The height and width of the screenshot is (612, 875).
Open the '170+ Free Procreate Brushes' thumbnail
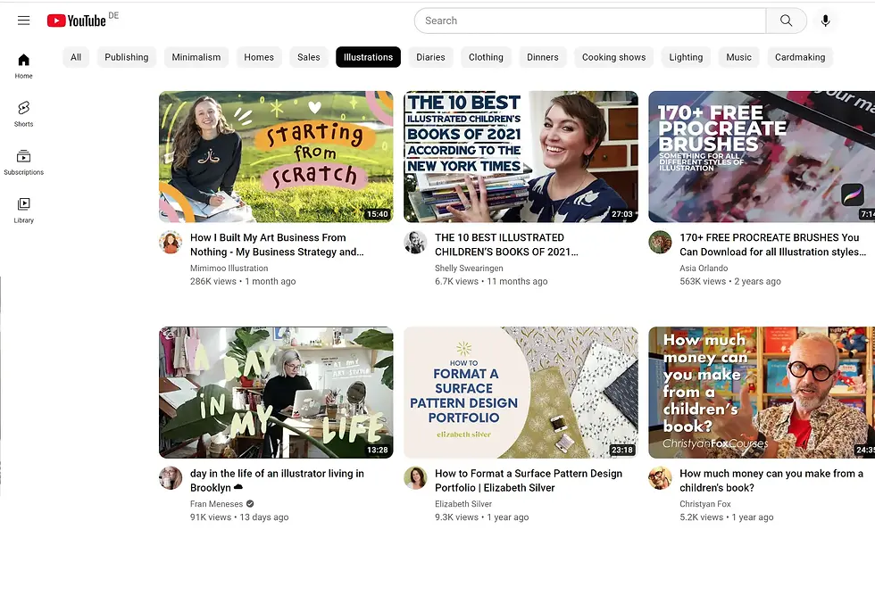click(762, 157)
